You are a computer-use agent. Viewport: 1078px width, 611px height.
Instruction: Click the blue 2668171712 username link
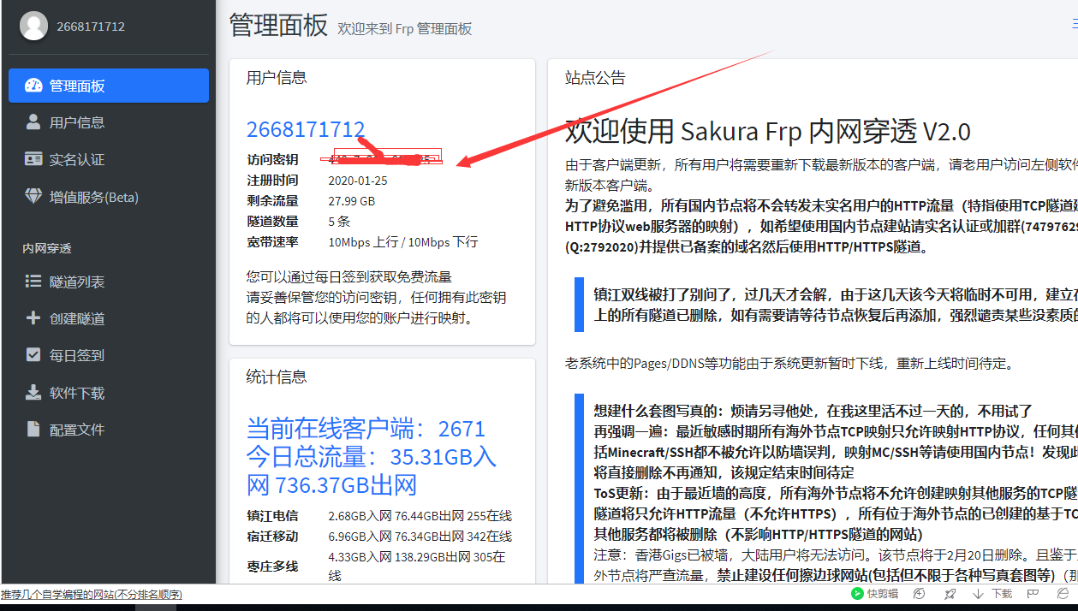point(306,129)
